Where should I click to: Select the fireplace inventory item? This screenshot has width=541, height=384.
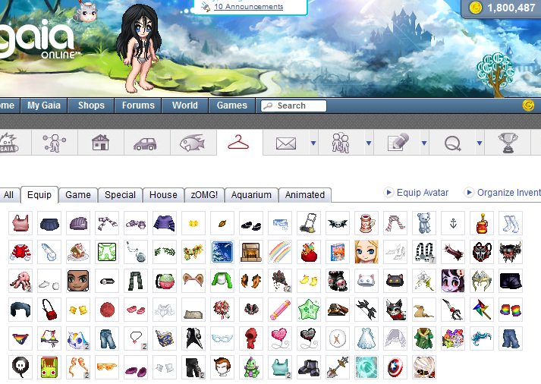click(x=251, y=252)
